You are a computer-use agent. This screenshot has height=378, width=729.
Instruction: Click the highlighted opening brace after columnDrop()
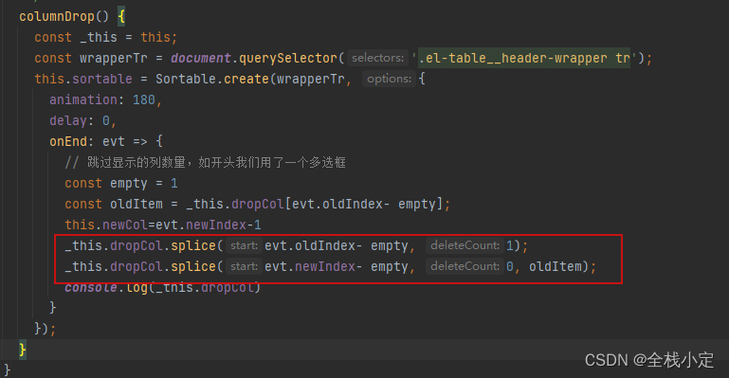pyautogui.click(x=121, y=17)
